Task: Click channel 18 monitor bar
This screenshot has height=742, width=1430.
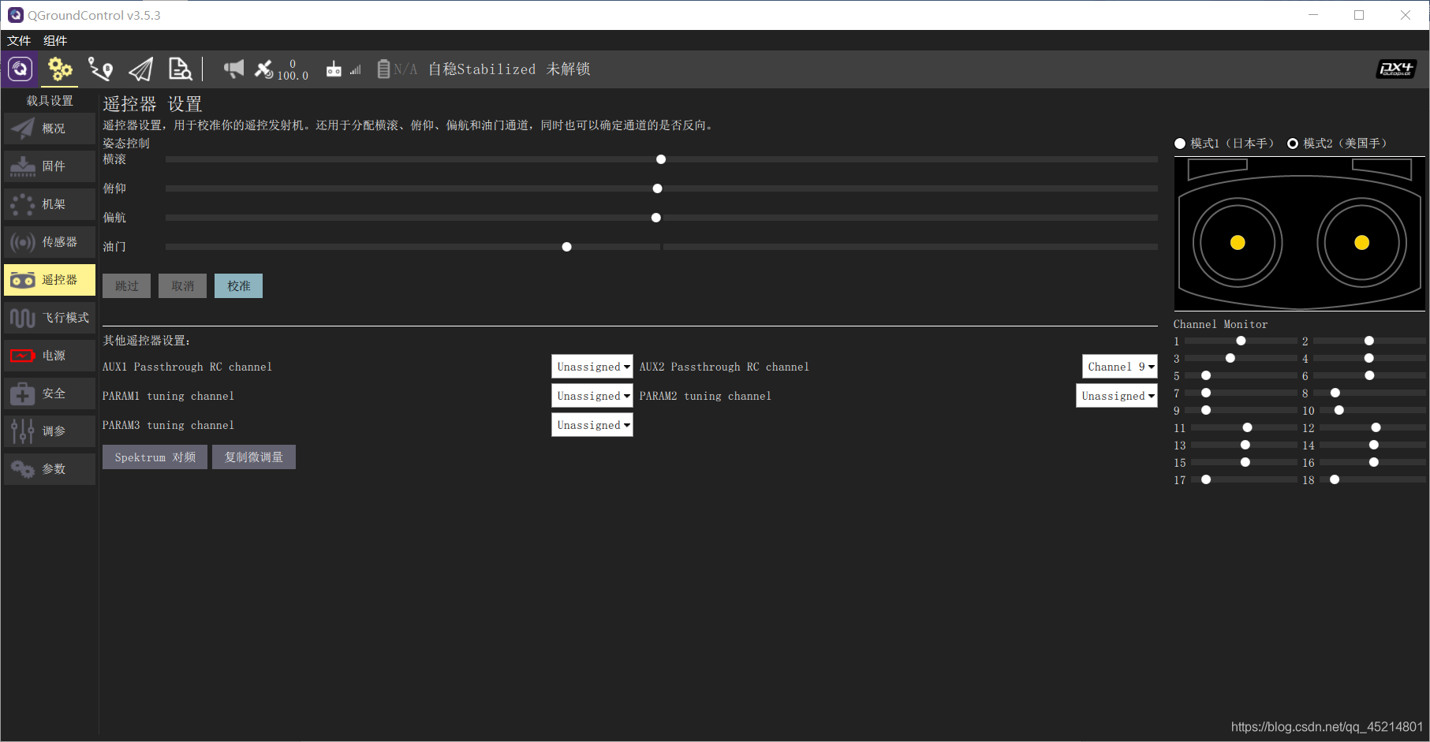Action: (x=1372, y=479)
